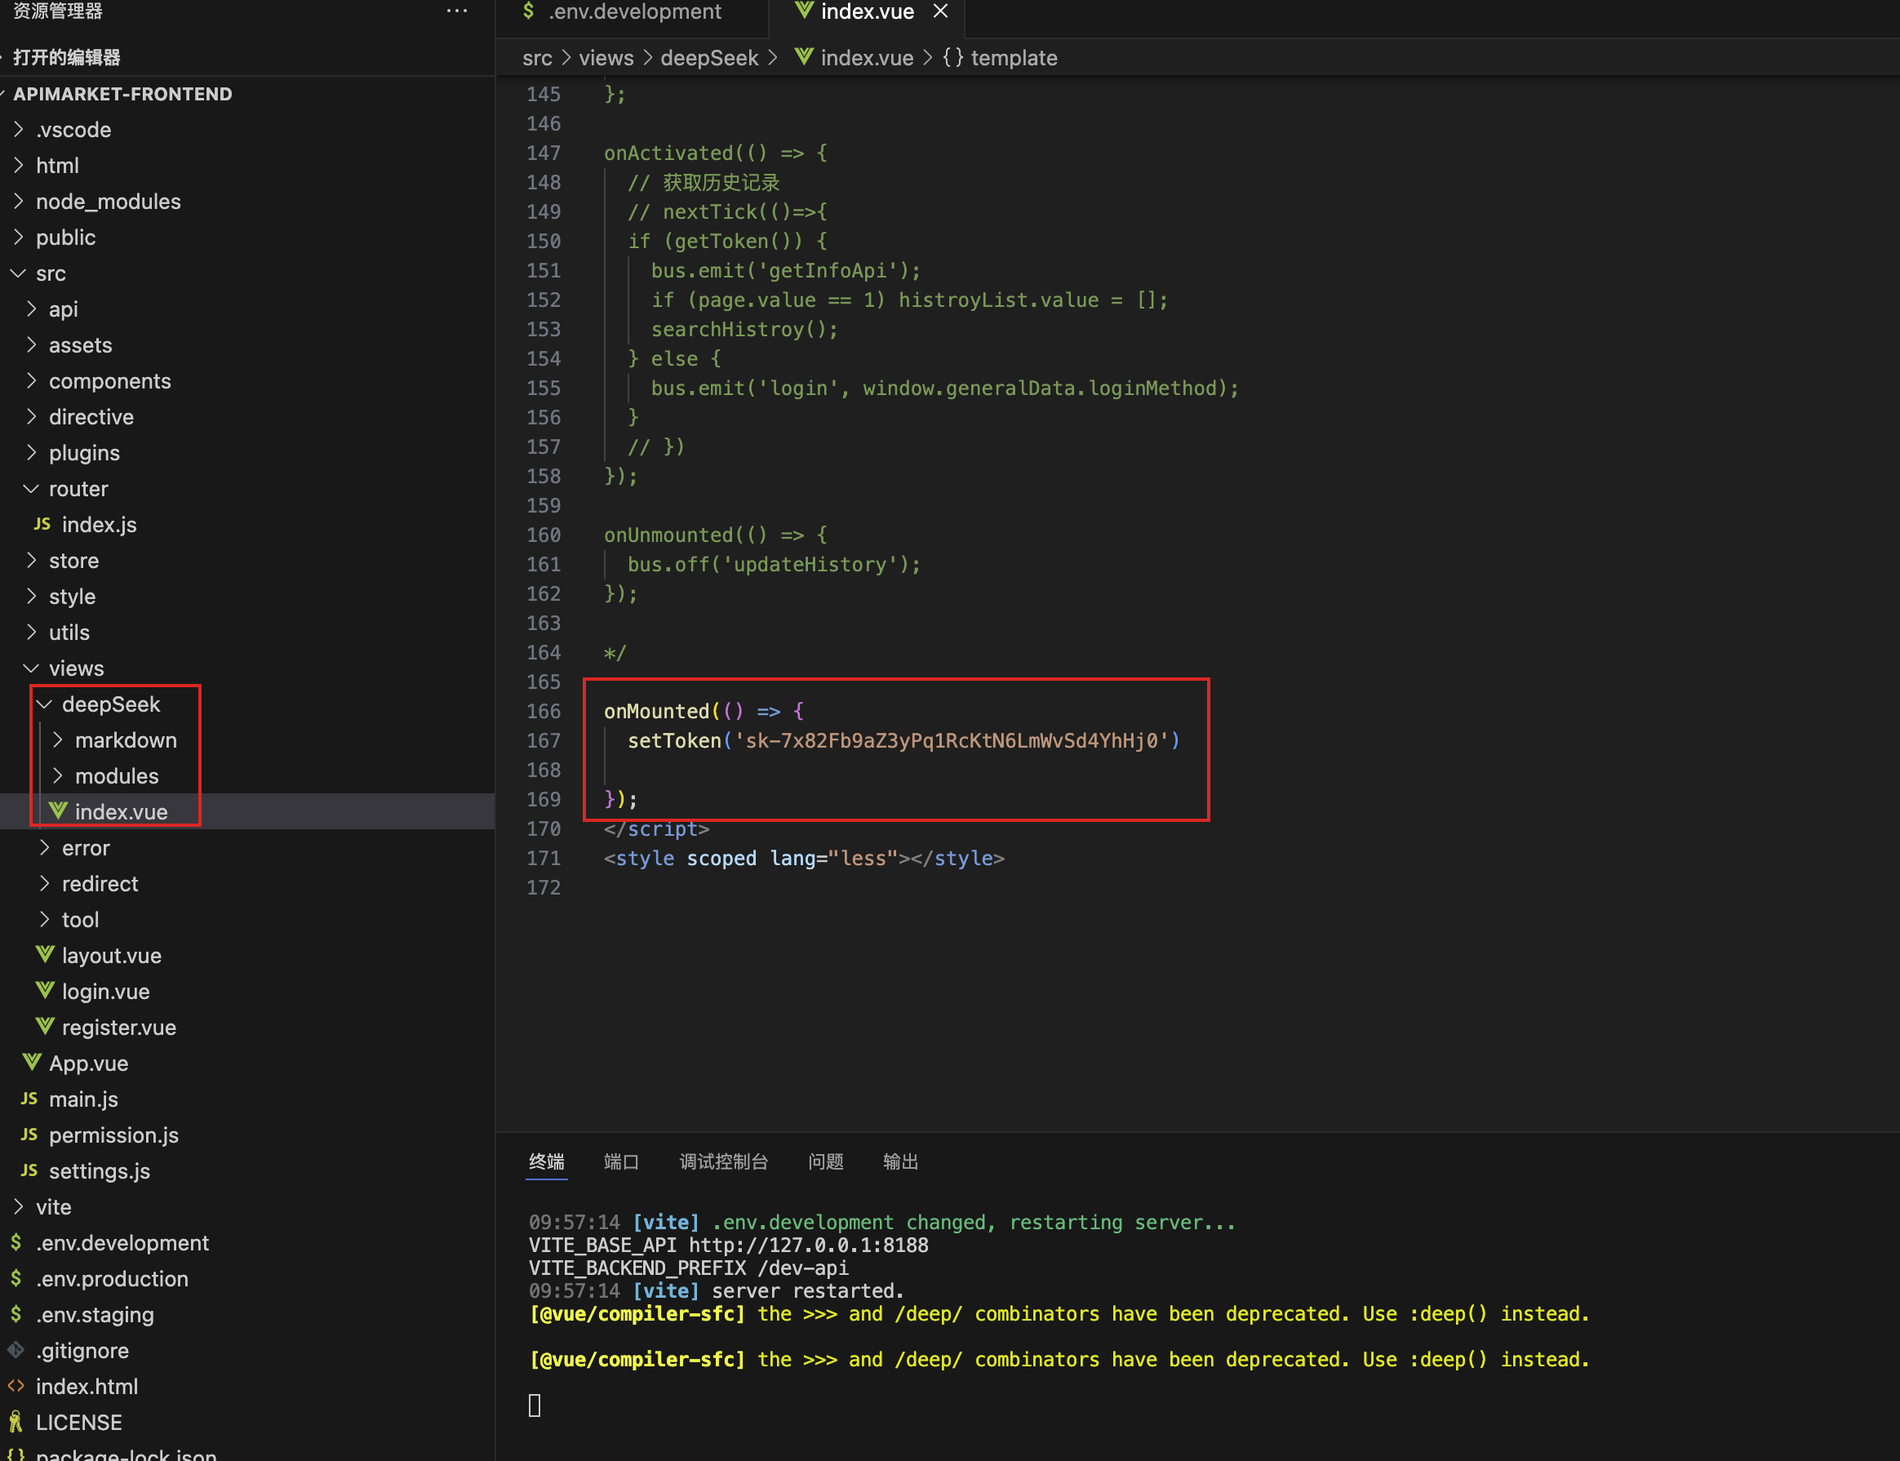Click the JS icon next to main.js
The width and height of the screenshot is (1900, 1461).
click(x=29, y=1099)
